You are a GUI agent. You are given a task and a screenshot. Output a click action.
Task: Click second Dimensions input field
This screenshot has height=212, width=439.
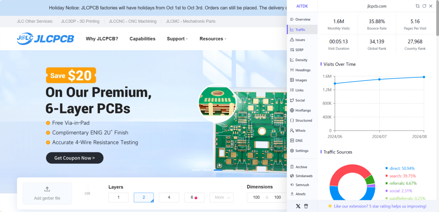[x=278, y=197]
